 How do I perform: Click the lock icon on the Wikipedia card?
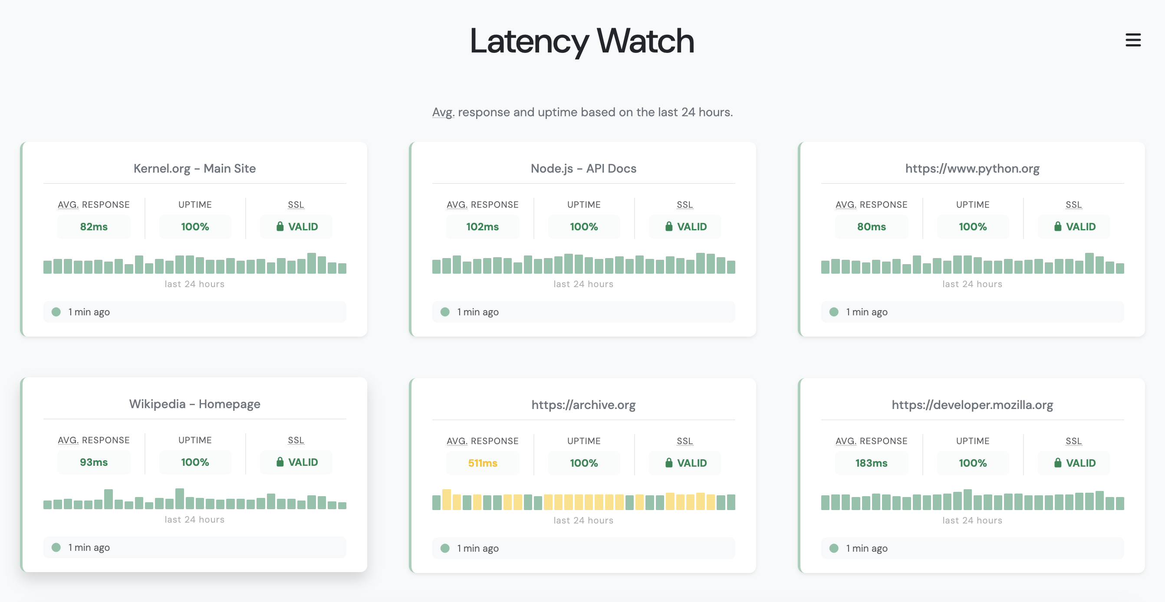(280, 462)
